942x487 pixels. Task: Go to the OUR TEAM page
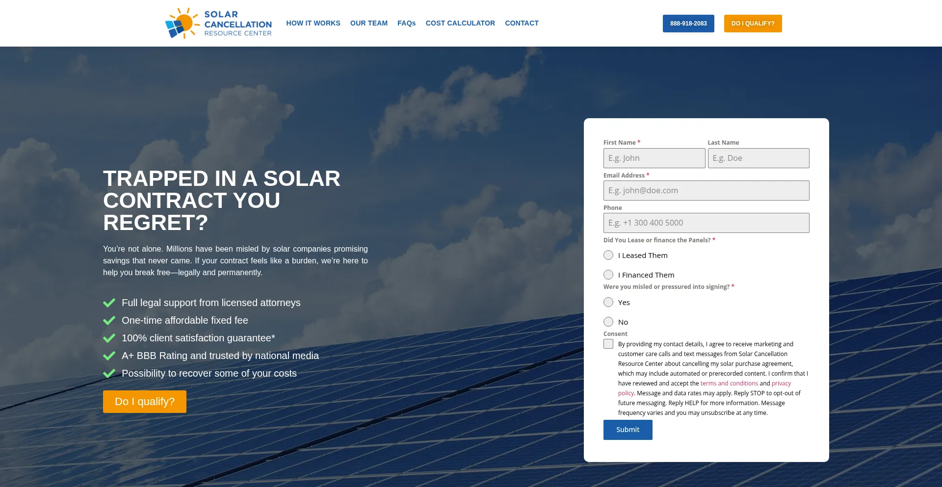tap(369, 23)
